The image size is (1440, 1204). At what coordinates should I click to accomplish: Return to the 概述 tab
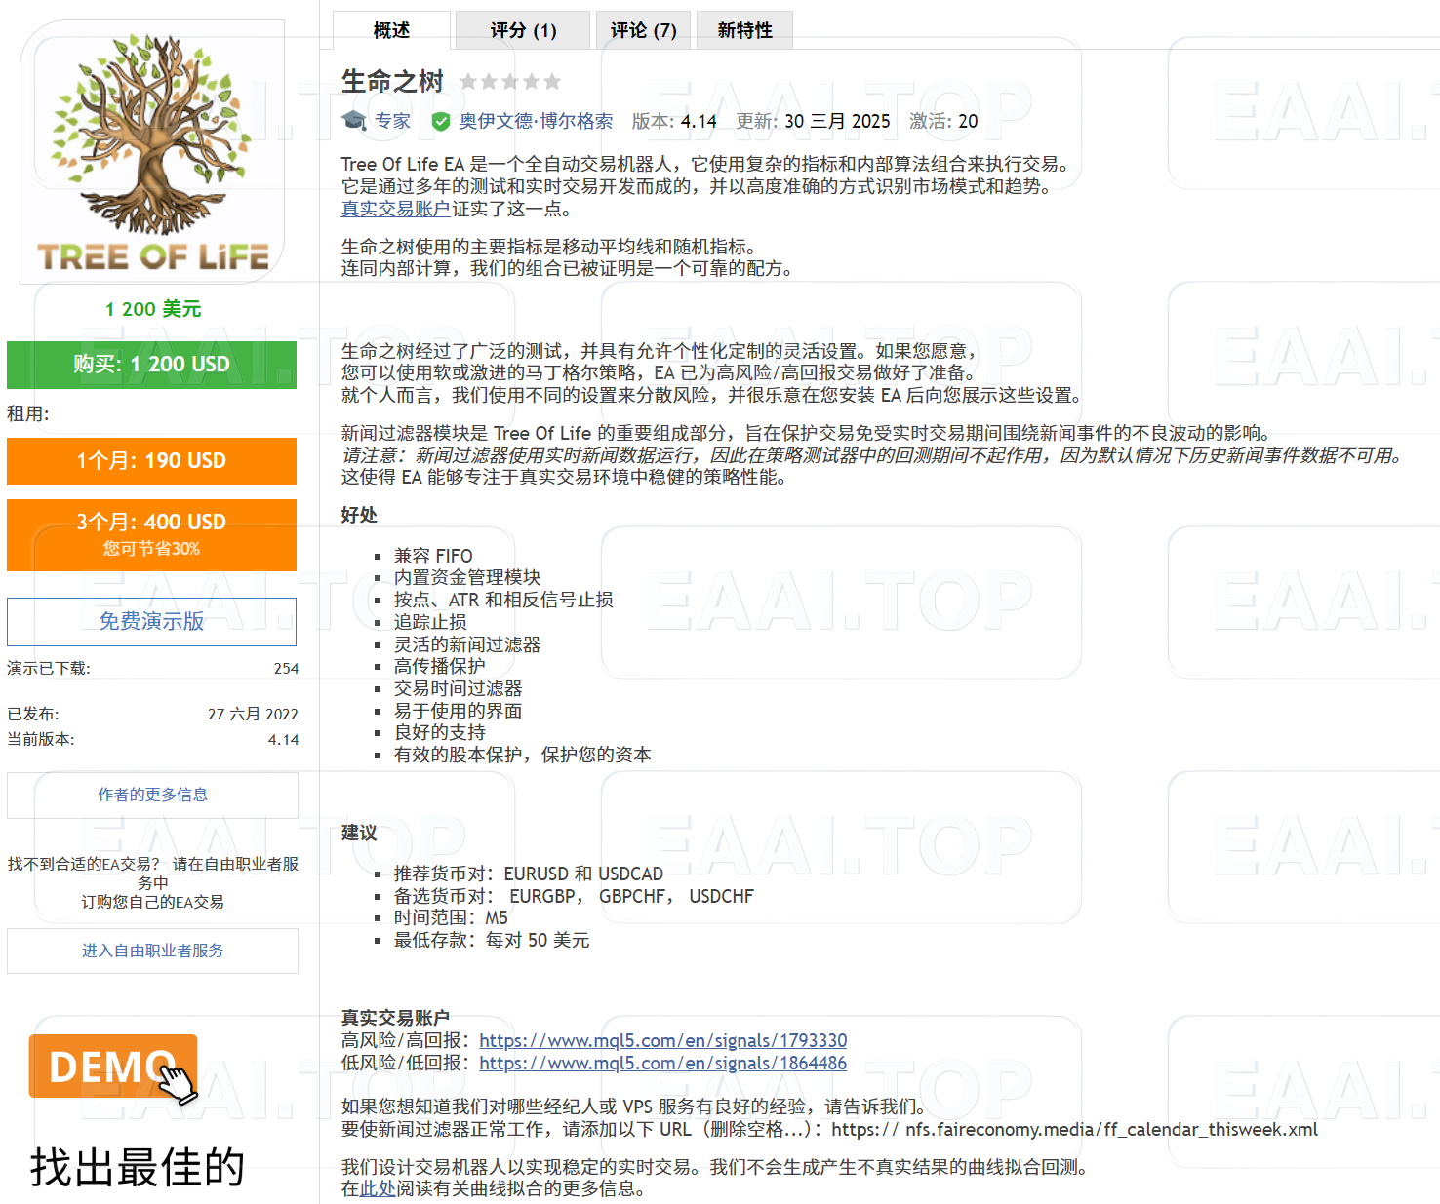[x=390, y=29]
